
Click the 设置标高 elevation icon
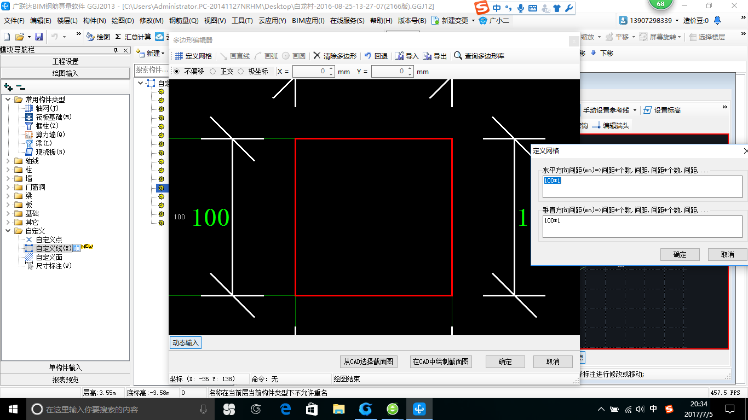coord(648,110)
